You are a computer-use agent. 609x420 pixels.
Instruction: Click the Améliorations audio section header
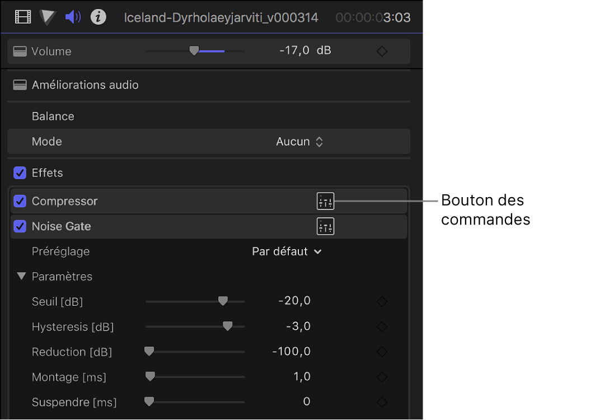pyautogui.click(x=85, y=85)
